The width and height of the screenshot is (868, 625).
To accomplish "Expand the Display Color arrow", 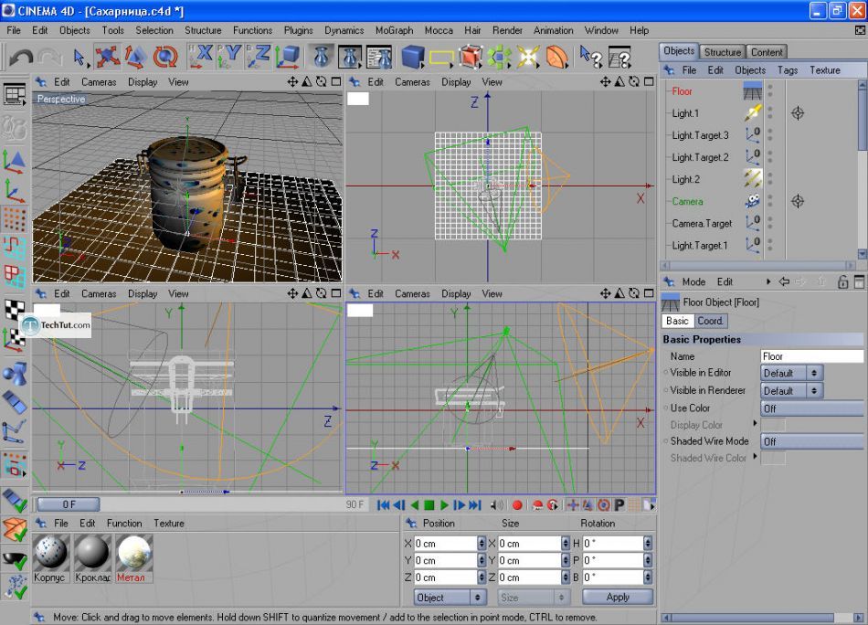I will (755, 423).
